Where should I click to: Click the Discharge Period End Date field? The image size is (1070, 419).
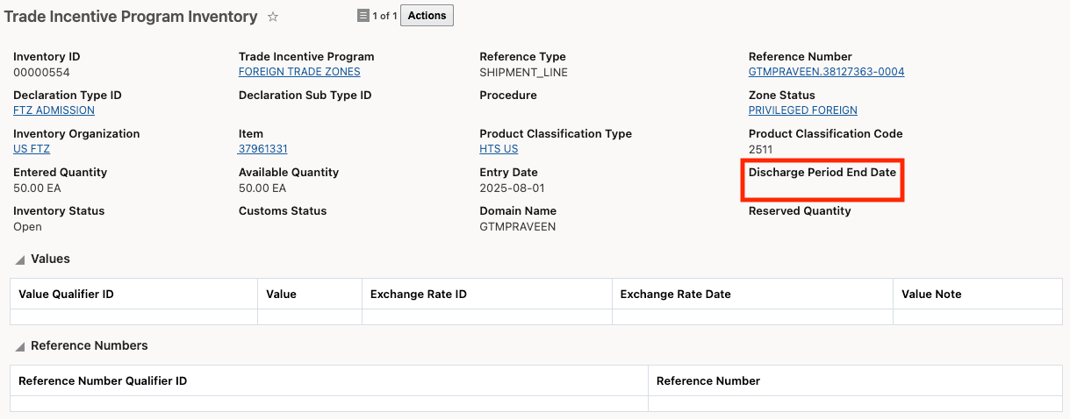tap(822, 180)
